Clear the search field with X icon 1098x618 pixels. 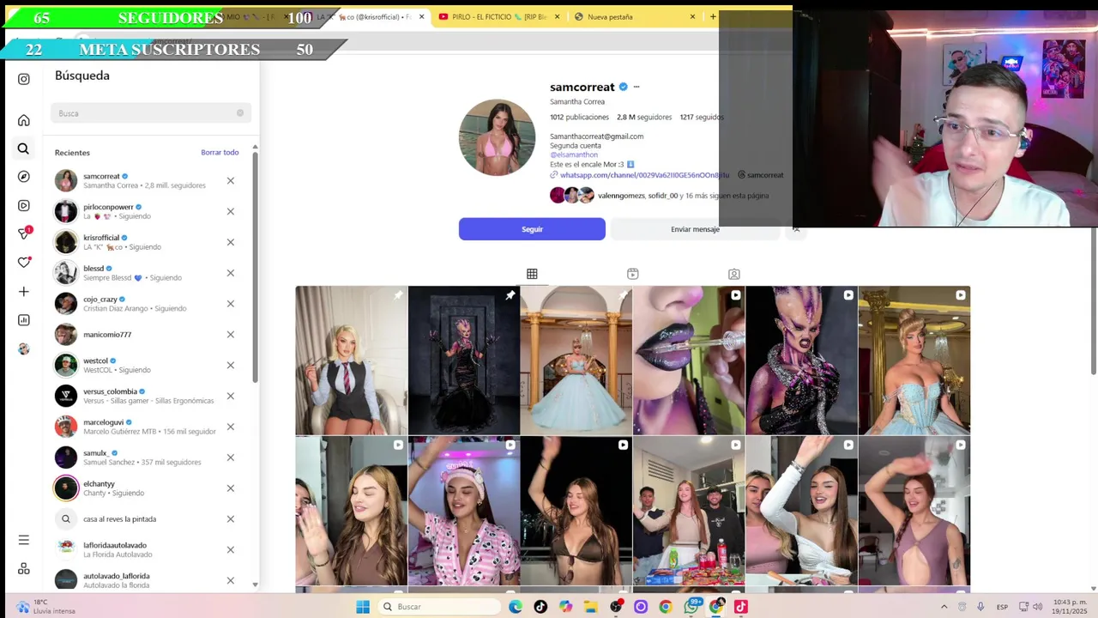[x=240, y=113]
